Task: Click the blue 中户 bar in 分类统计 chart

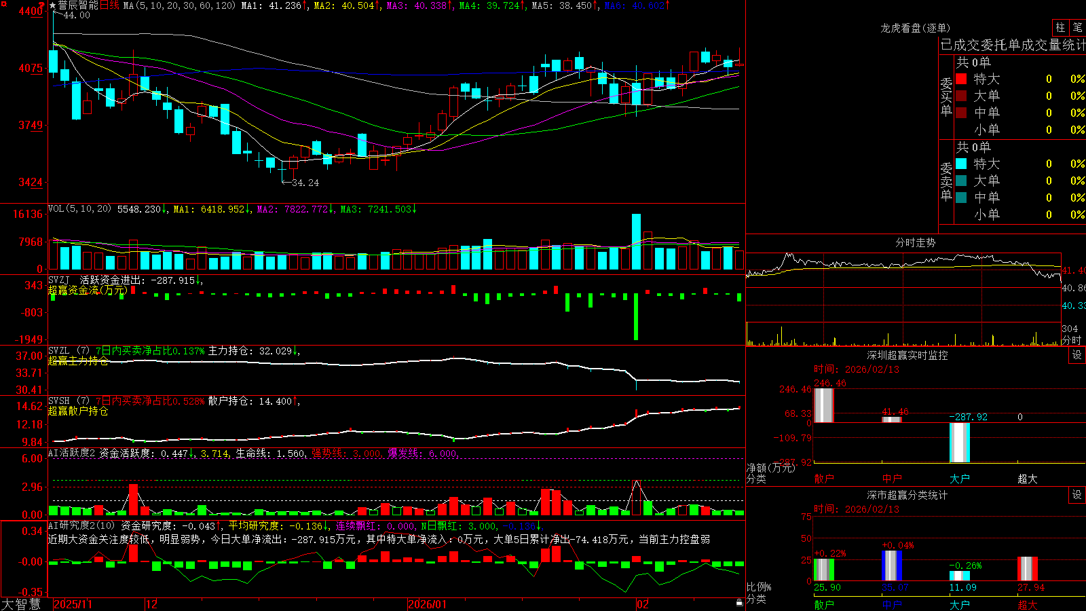Action: point(891,566)
